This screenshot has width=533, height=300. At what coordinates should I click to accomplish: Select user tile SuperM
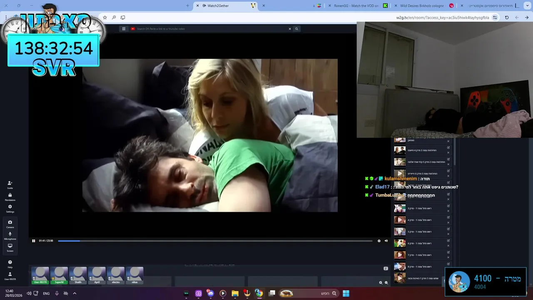click(x=59, y=275)
